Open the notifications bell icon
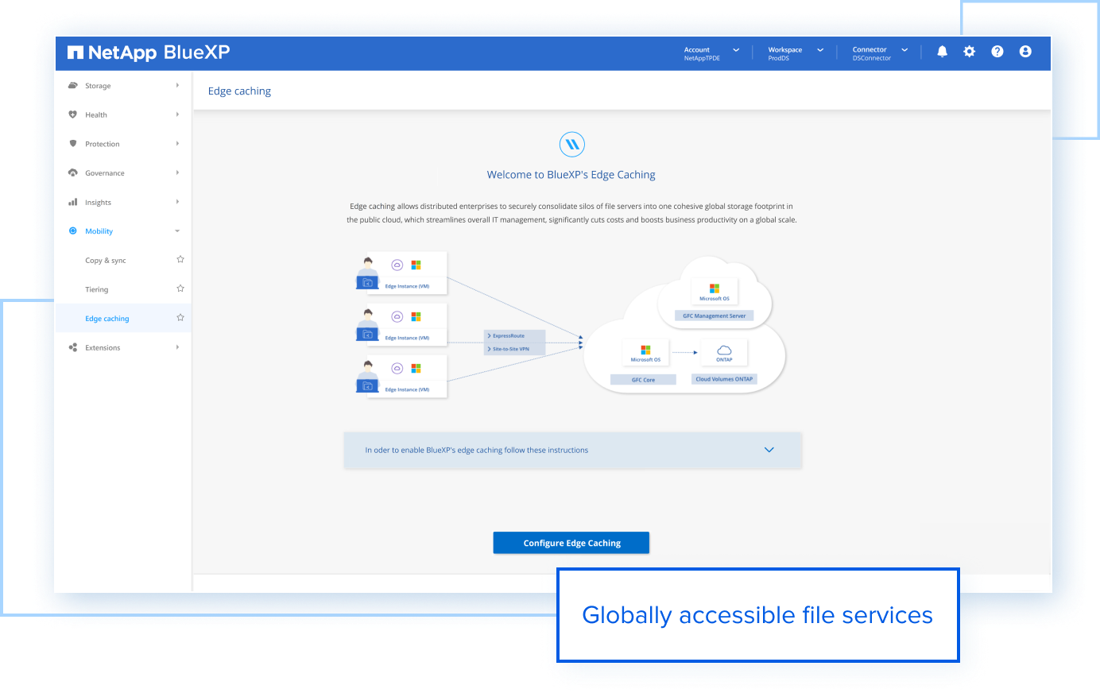1100x693 pixels. pyautogui.click(x=942, y=51)
